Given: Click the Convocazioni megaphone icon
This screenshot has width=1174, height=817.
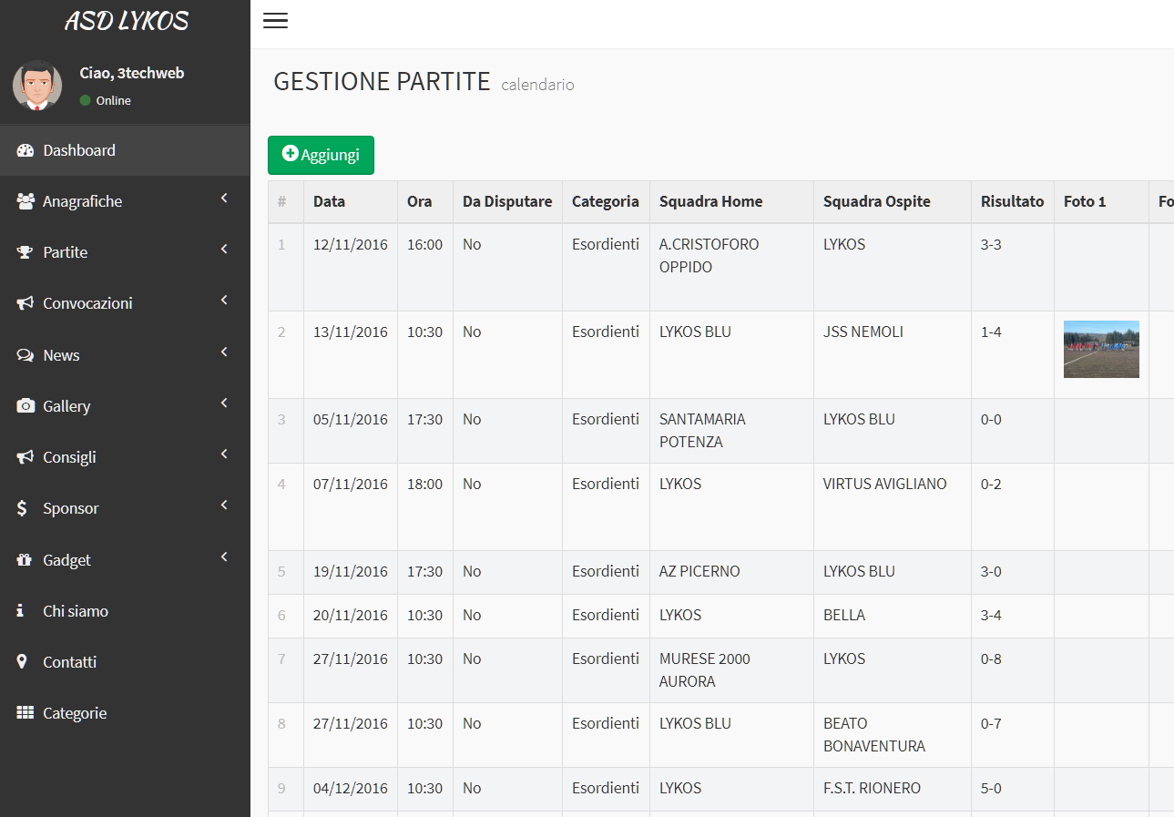Looking at the screenshot, I should [x=25, y=303].
